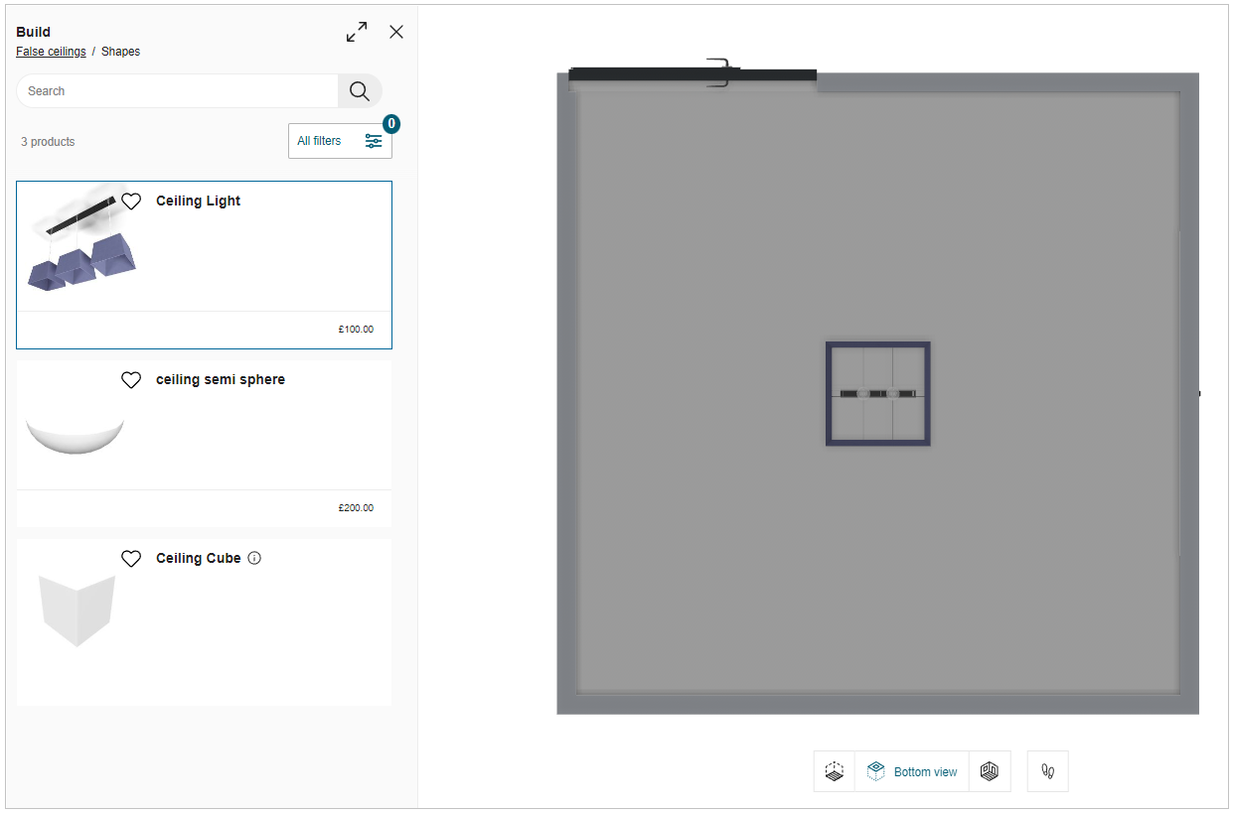Expand the Build panel to full size

[x=356, y=32]
